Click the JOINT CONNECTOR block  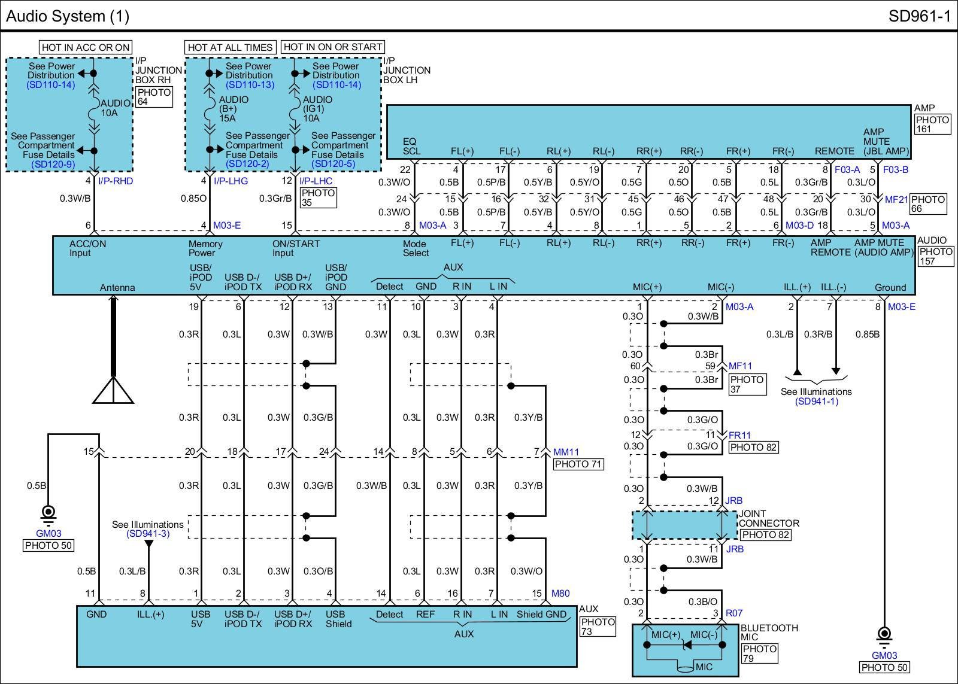tap(684, 525)
